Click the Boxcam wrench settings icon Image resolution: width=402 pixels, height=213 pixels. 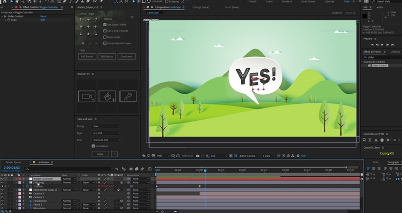coord(128,96)
